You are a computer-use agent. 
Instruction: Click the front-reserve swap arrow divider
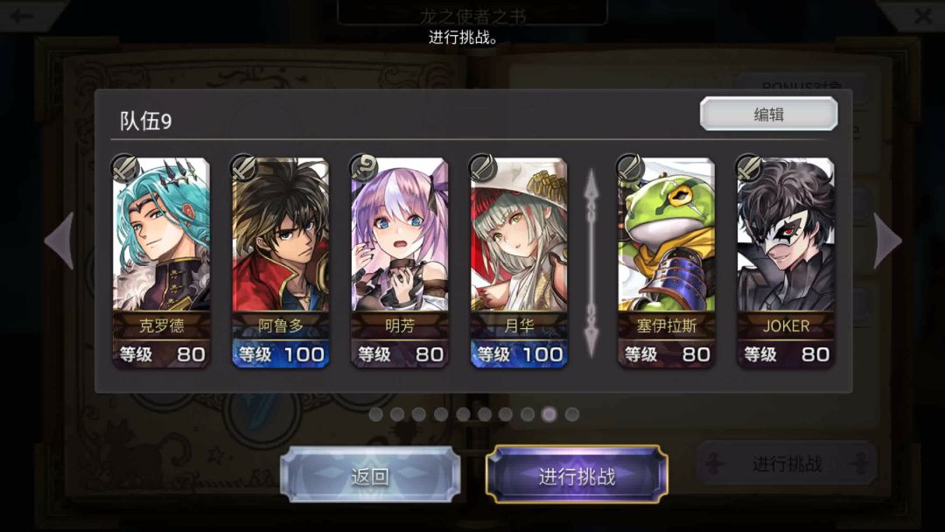[591, 262]
